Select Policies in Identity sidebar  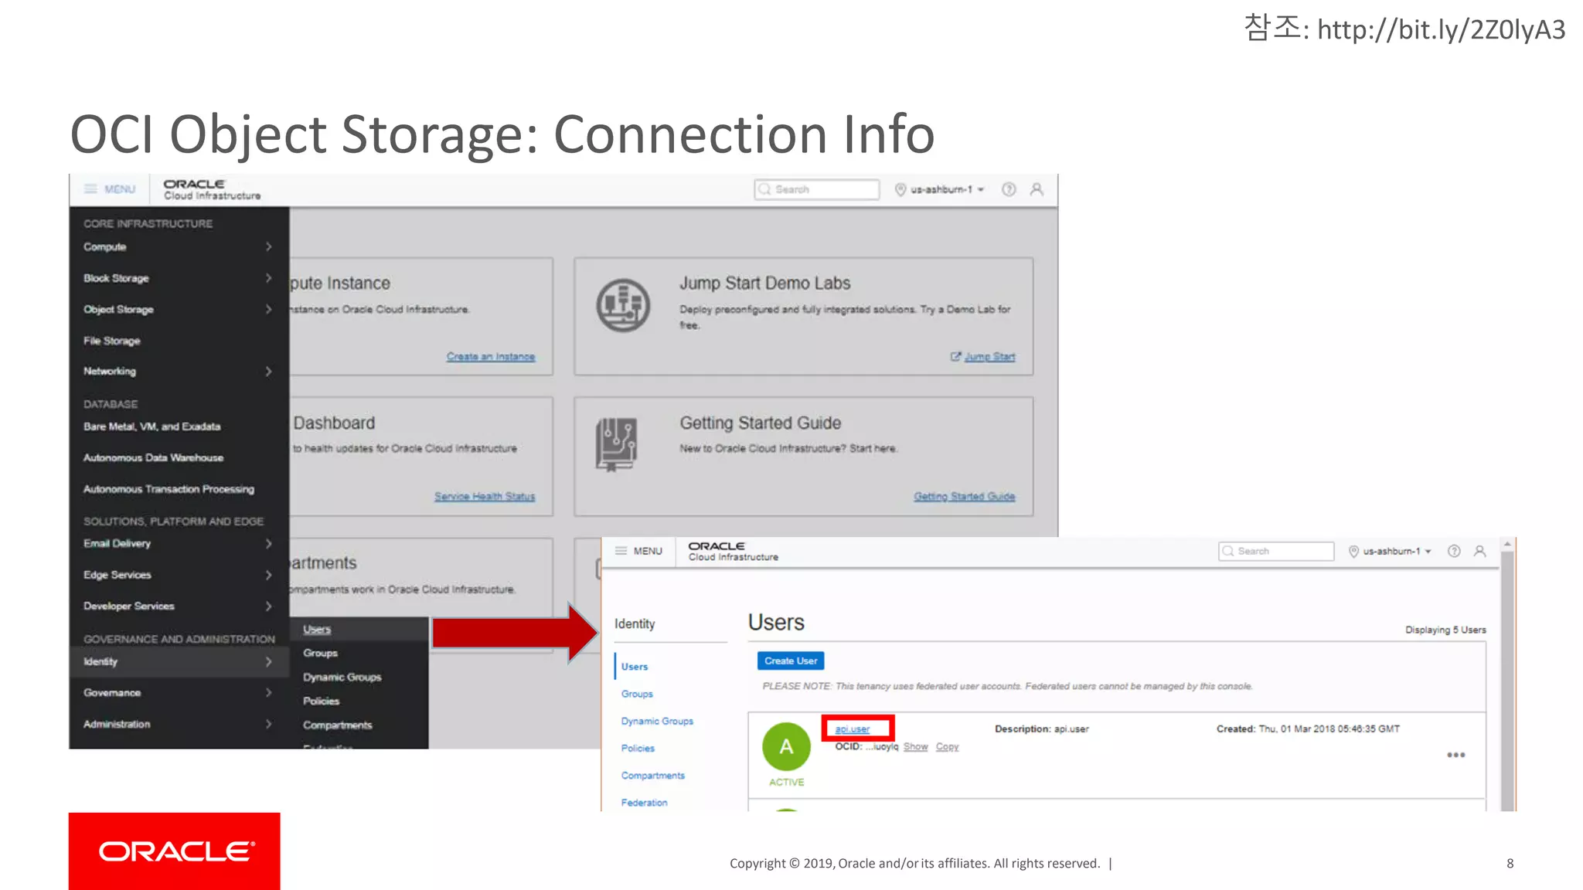click(x=638, y=748)
